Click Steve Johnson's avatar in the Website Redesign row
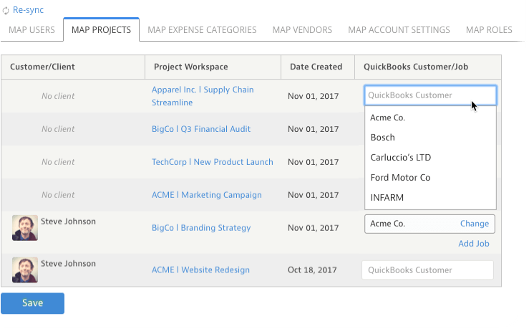Viewport: 529px width, 329px height. (25, 270)
